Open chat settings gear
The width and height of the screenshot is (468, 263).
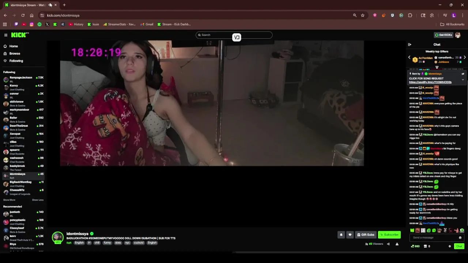pyautogui.click(x=450, y=246)
